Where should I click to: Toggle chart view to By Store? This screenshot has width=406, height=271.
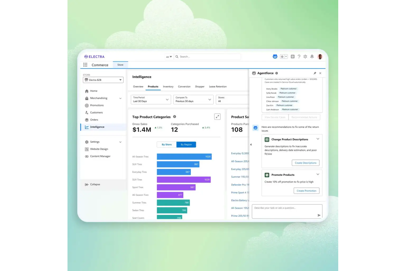167,144
